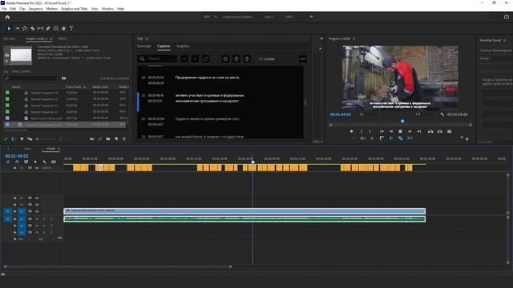Toggle A1 source patch blue button
This screenshot has height=288, width=513.
pos(7,218)
